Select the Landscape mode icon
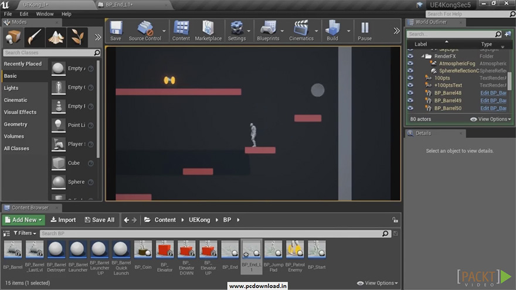The width and height of the screenshot is (516, 290). coord(56,36)
